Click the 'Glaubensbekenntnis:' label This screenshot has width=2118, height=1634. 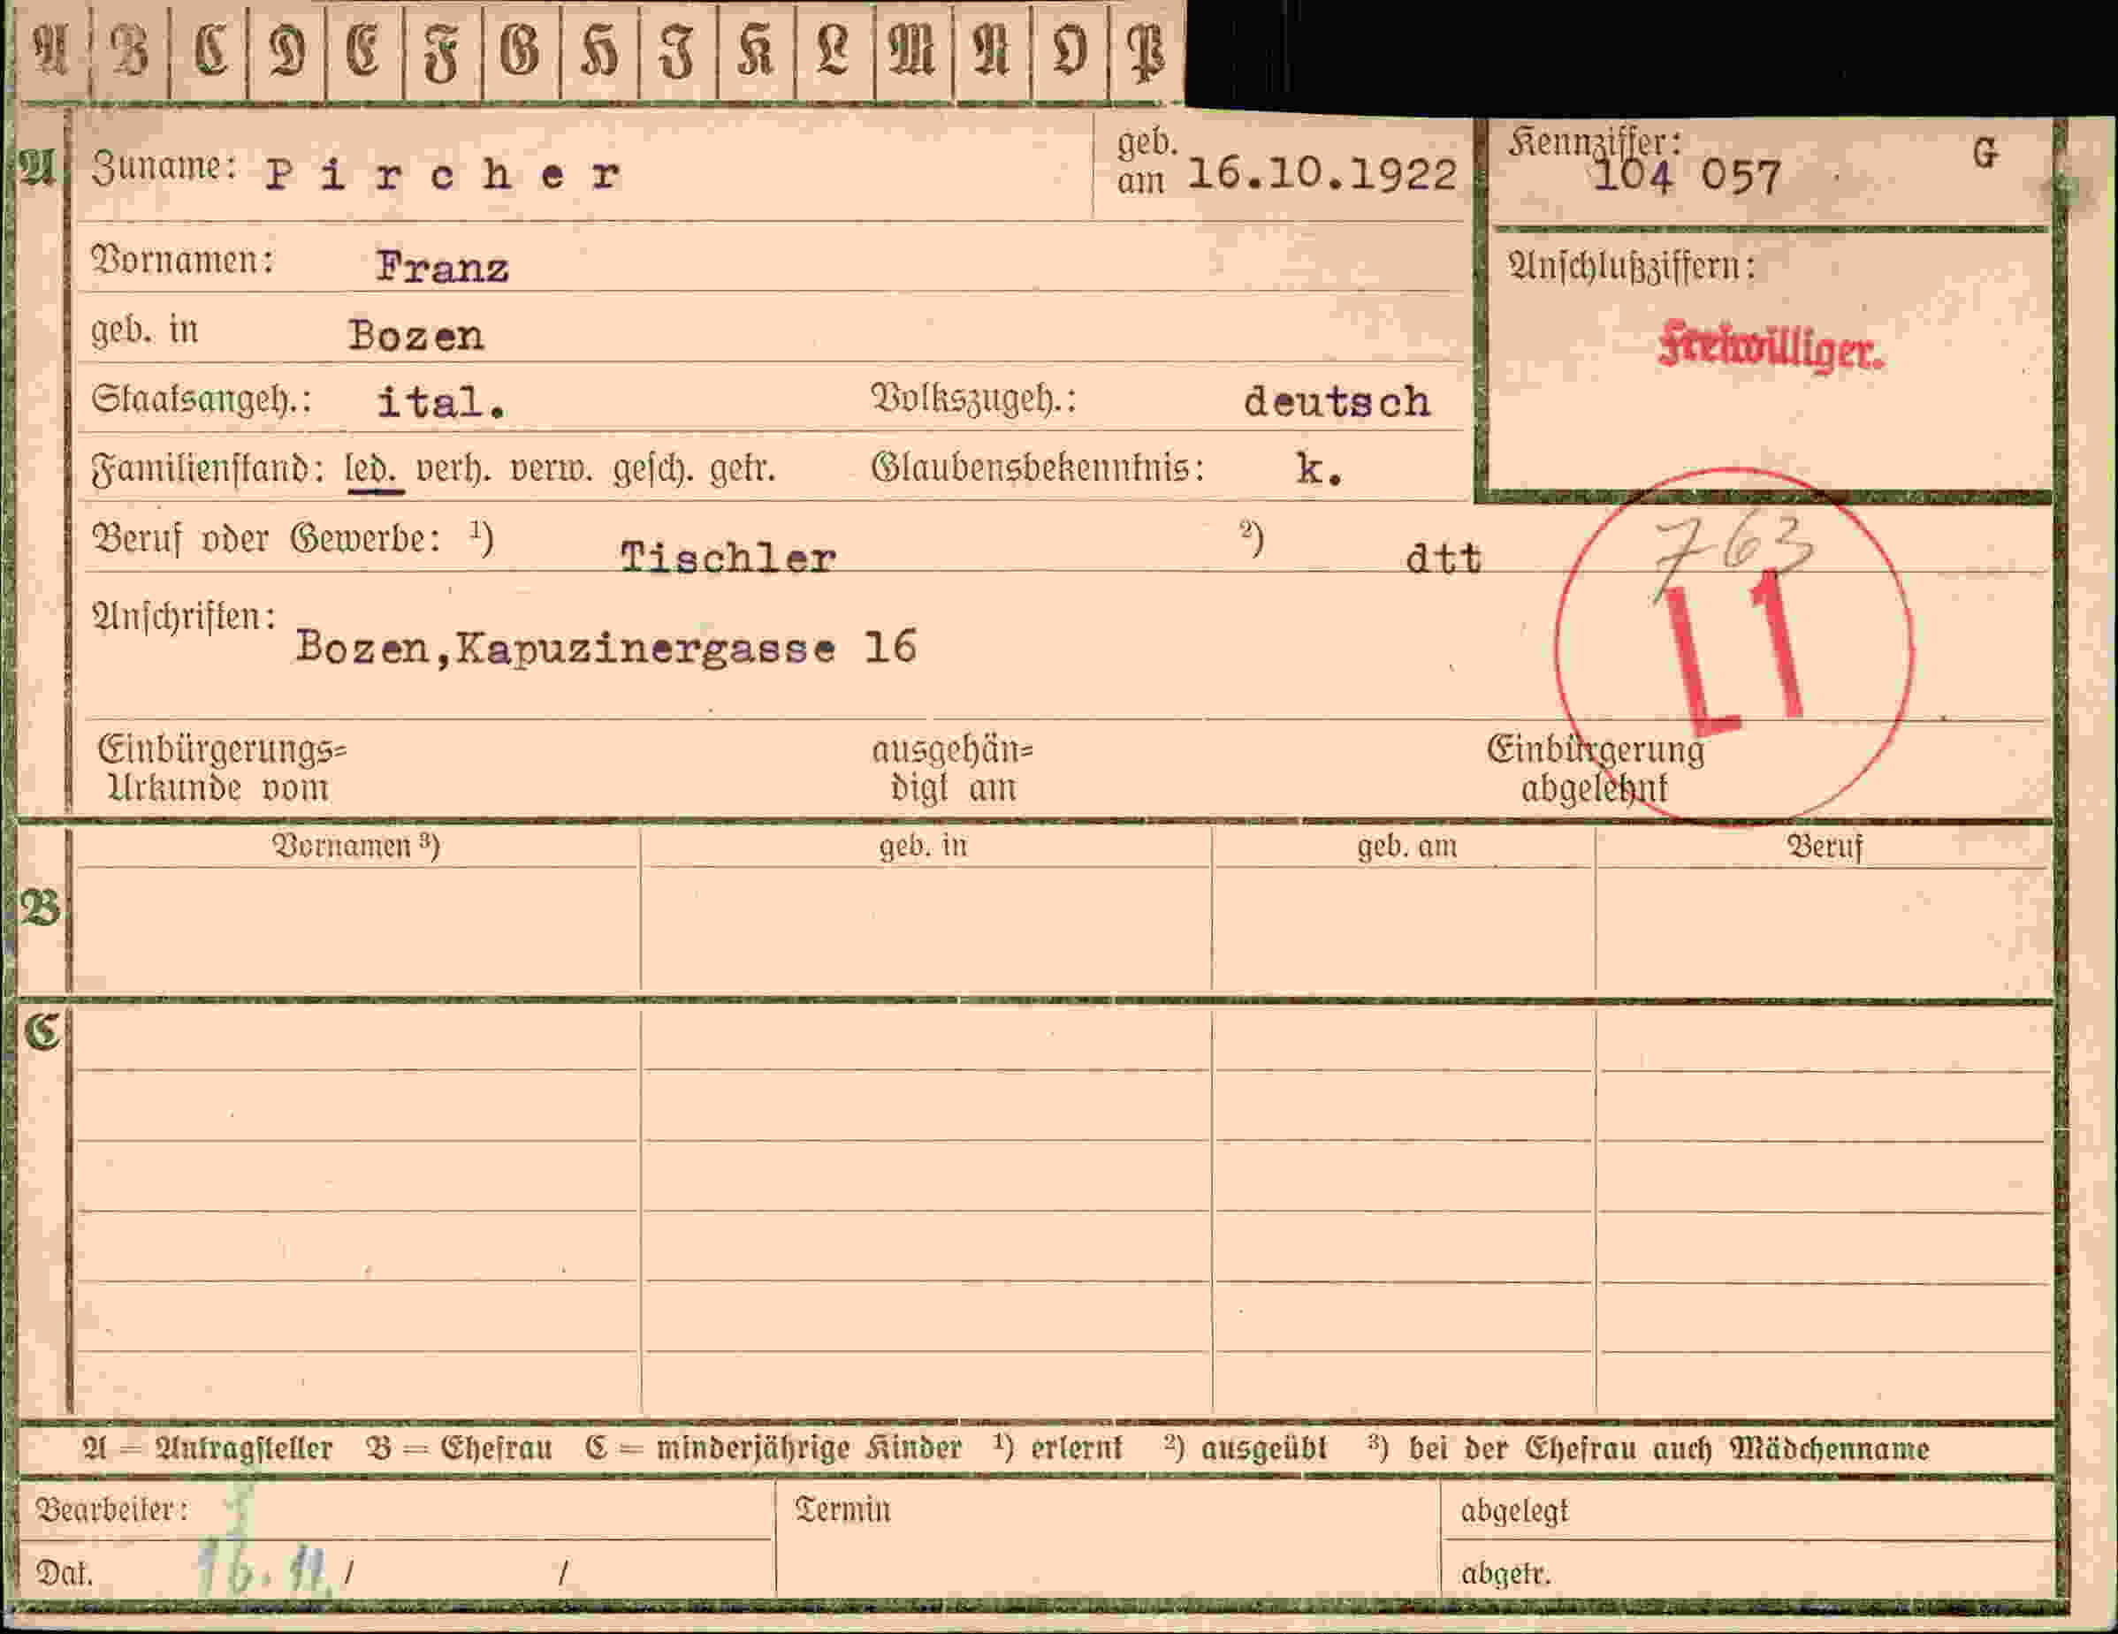coord(1038,468)
